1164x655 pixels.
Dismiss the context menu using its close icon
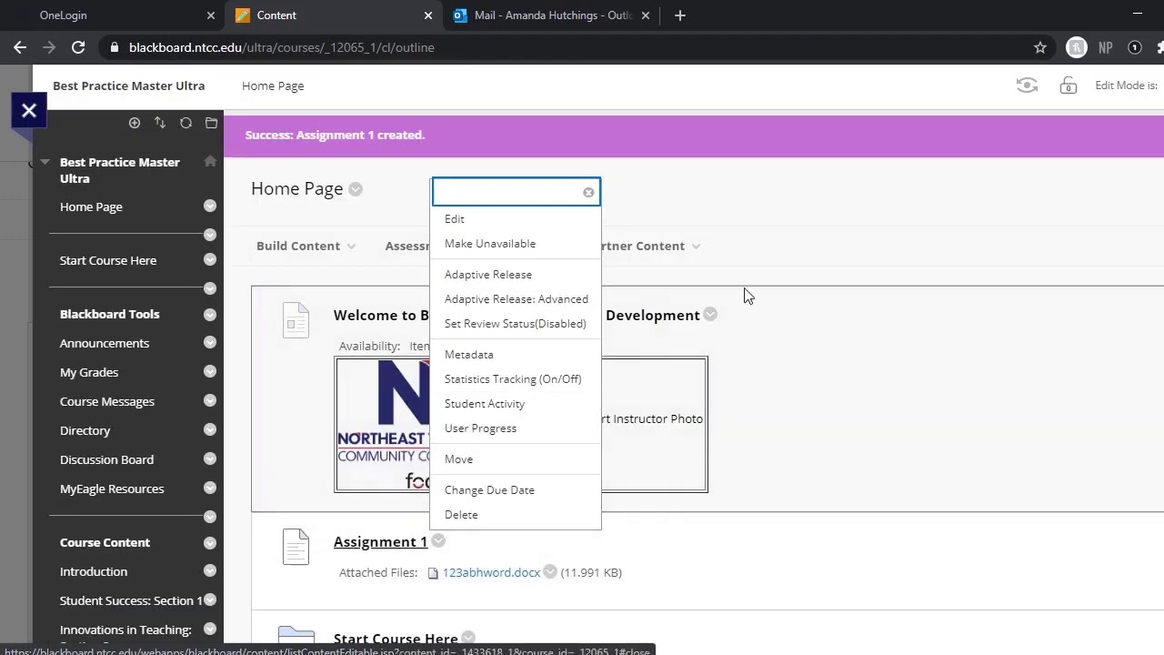588,192
